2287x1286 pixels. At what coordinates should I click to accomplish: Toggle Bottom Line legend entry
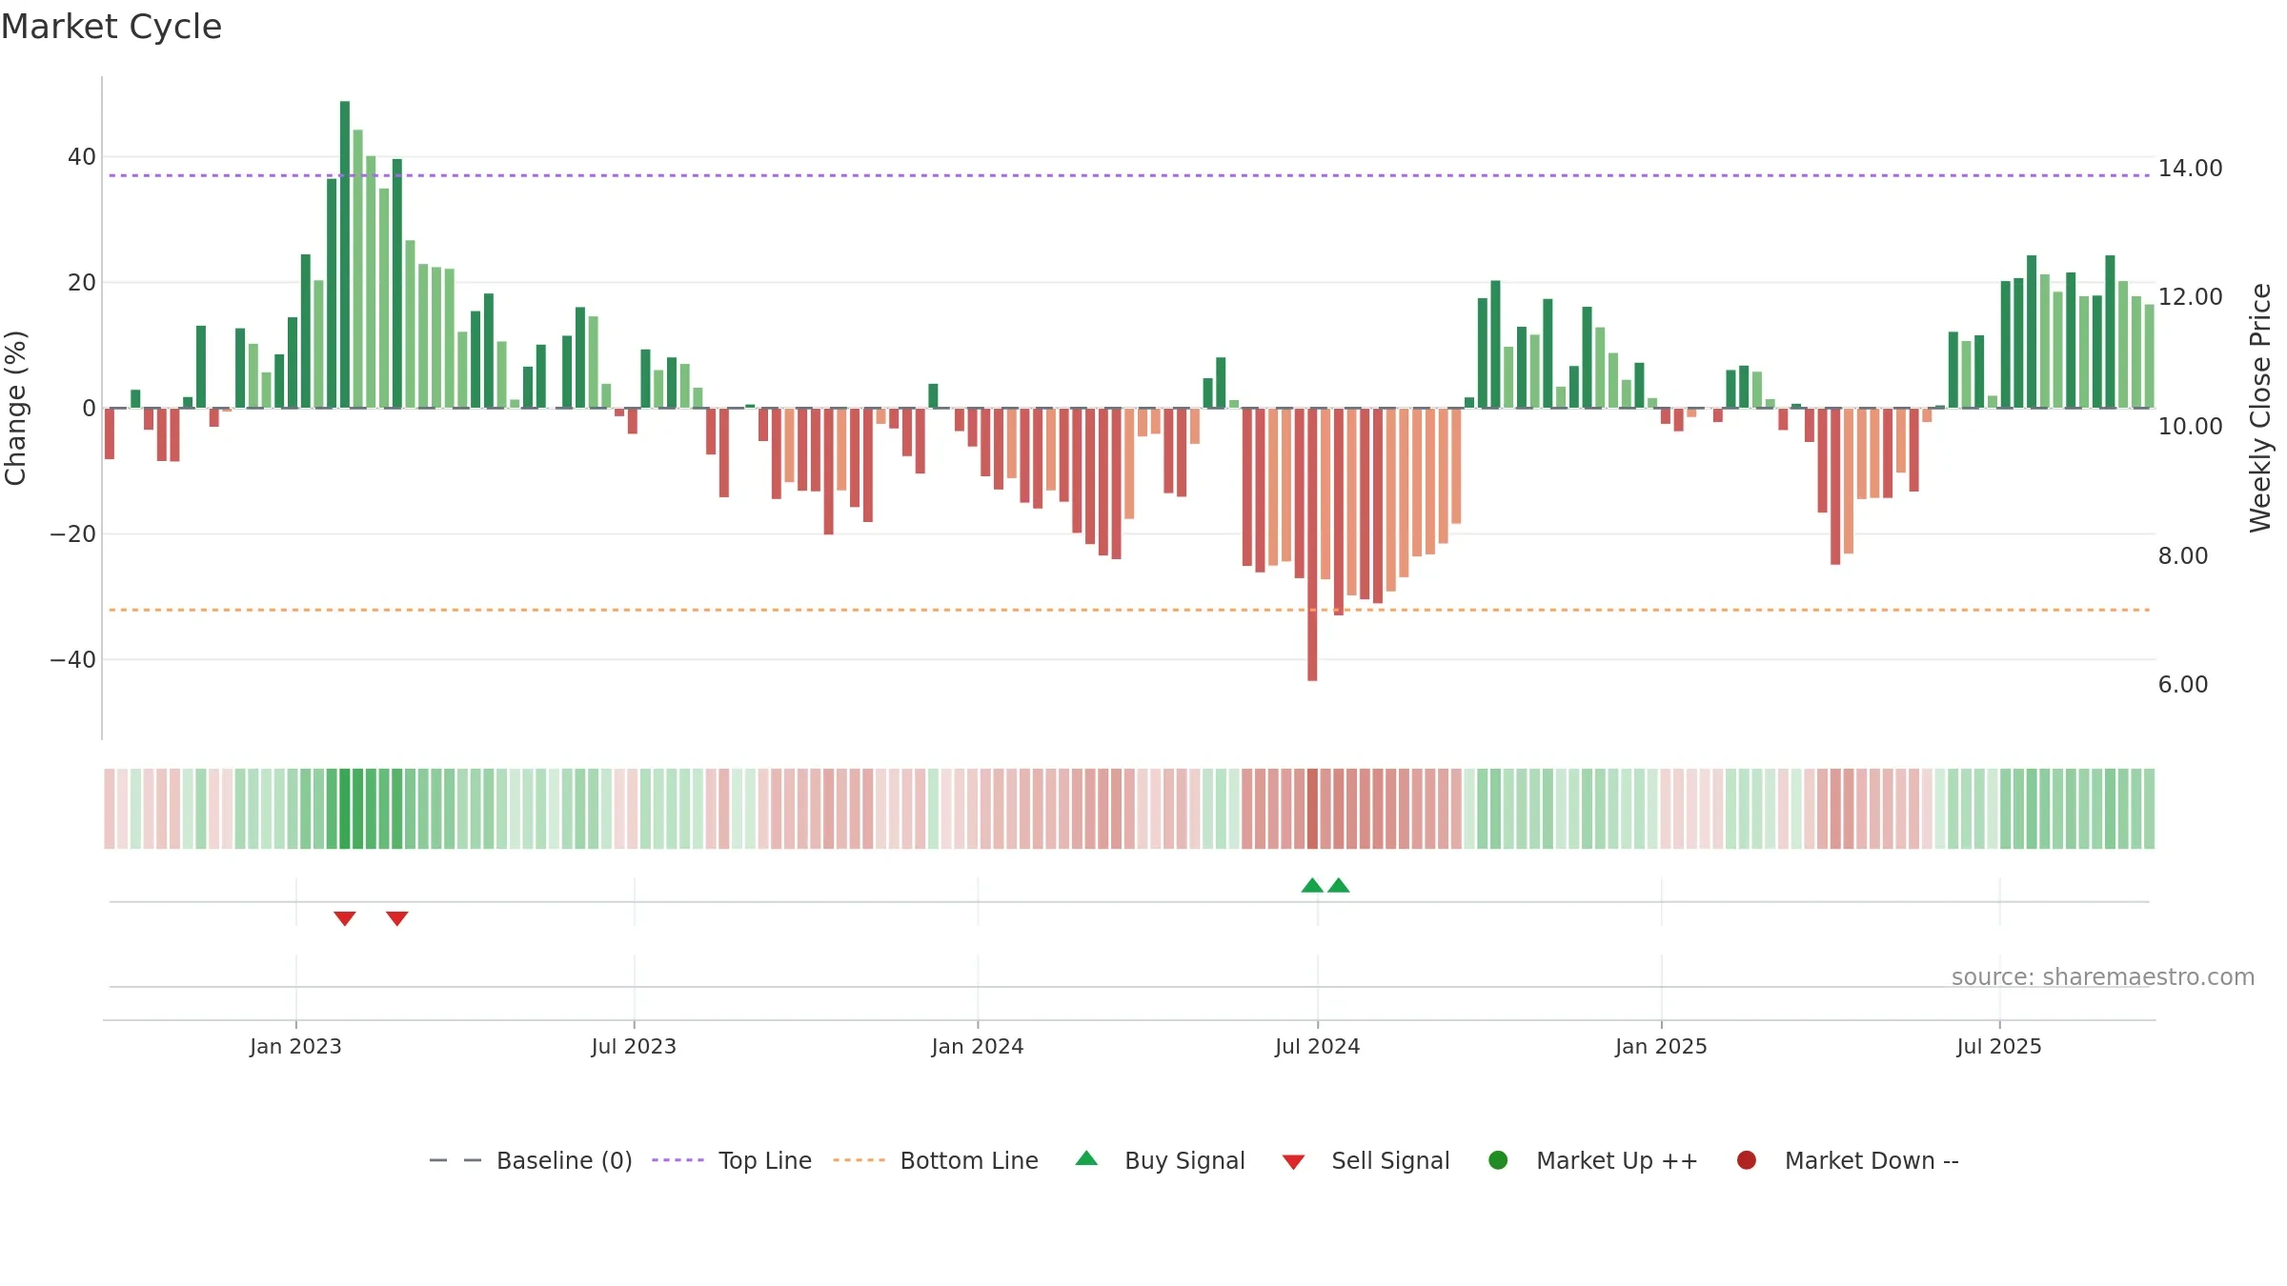[x=935, y=1160]
